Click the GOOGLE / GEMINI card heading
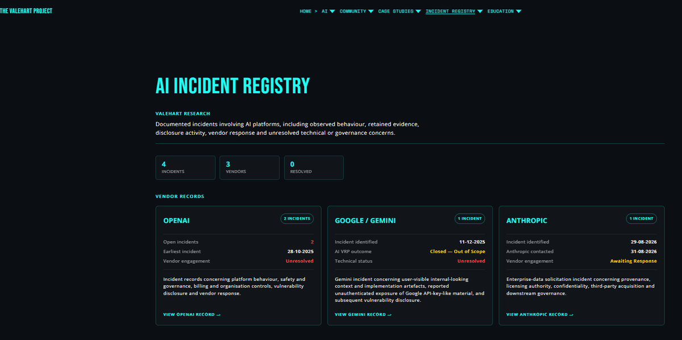The width and height of the screenshot is (682, 340). 365,221
